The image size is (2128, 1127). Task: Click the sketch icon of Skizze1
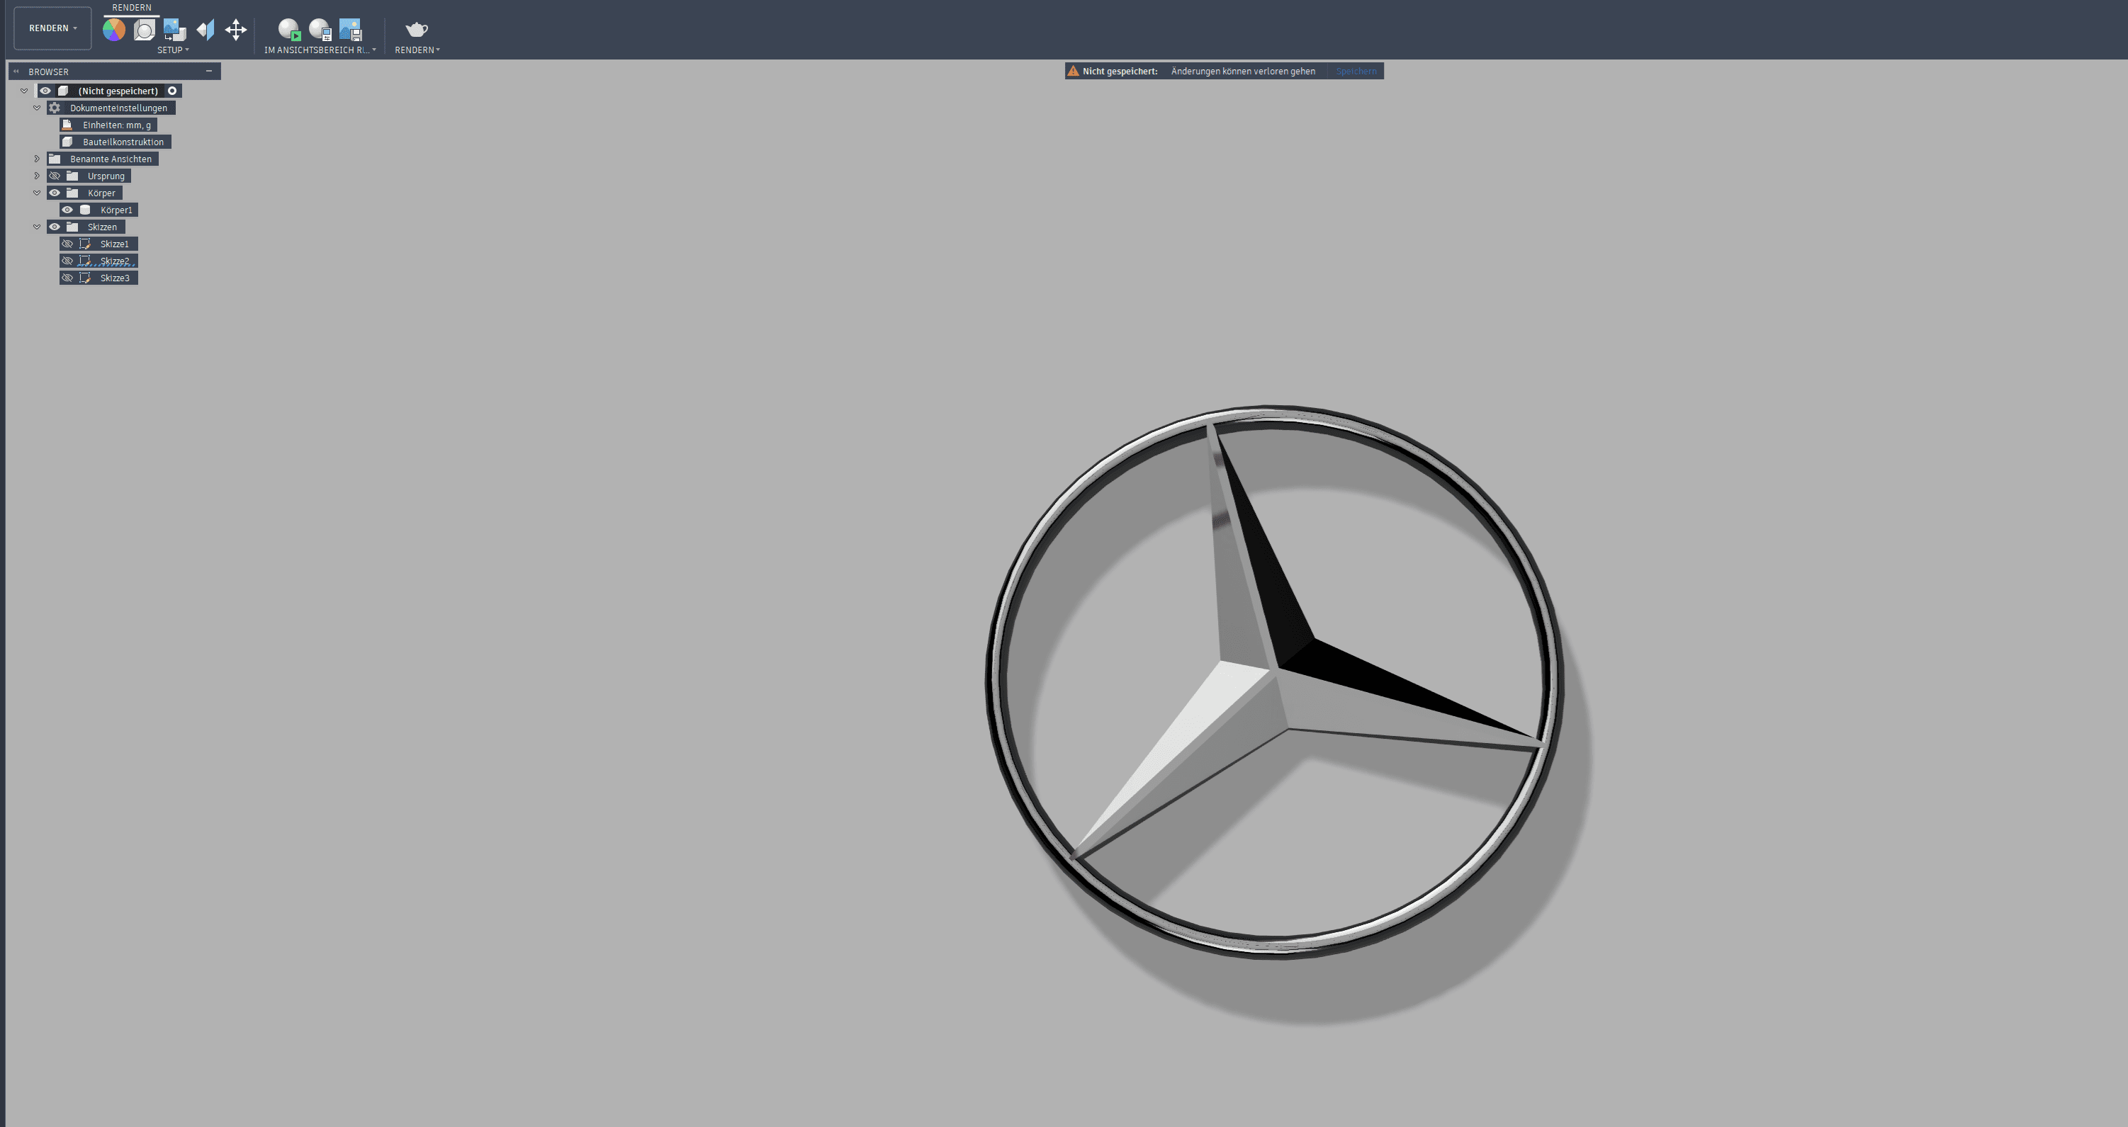coord(85,244)
